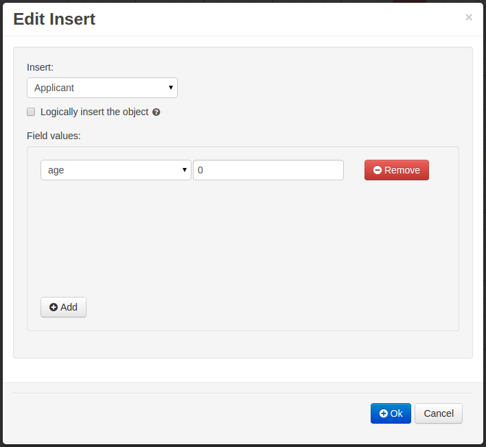Click the "Edit Insert" dialog title
This screenshot has height=447, width=486.
[54, 19]
